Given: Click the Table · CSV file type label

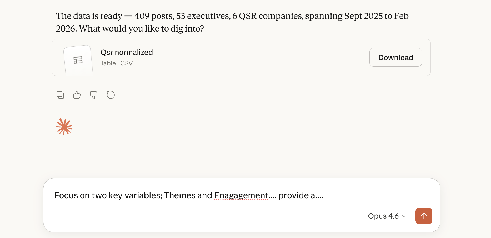Looking at the screenshot, I should click(117, 63).
